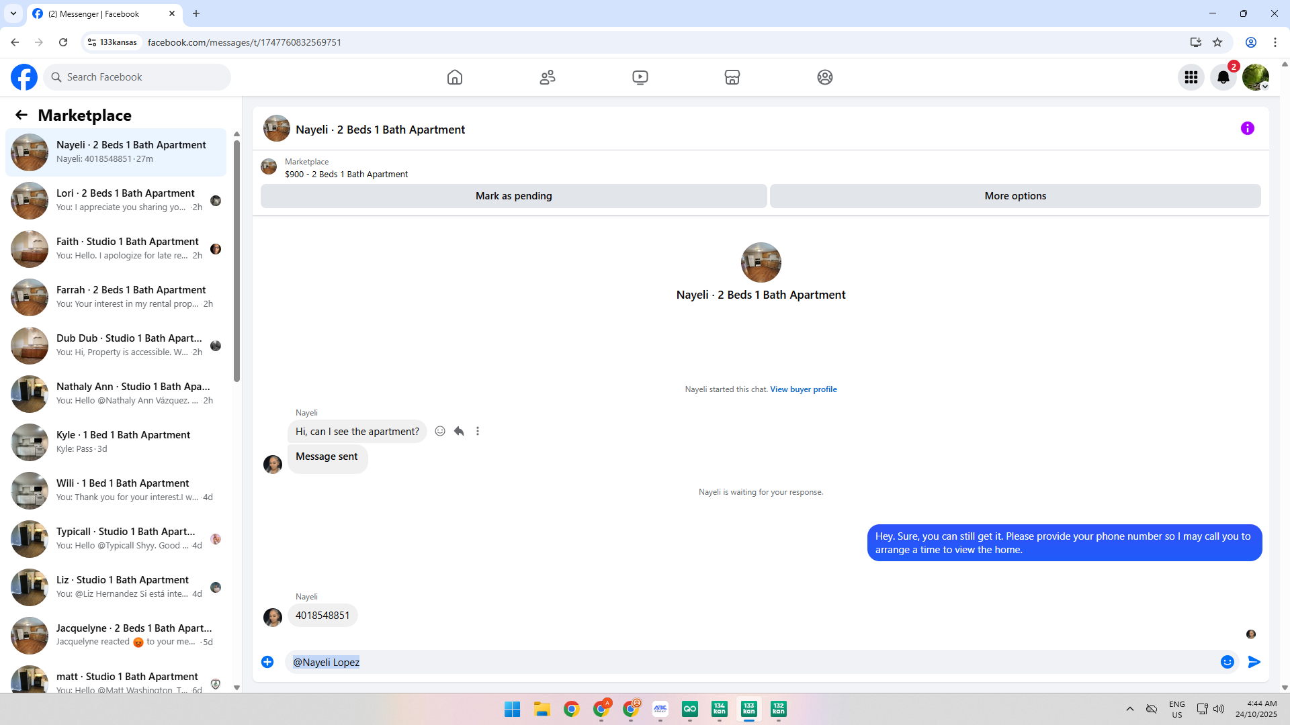The width and height of the screenshot is (1290, 725).
Task: Click the browser Back arrow
Action: click(x=15, y=42)
